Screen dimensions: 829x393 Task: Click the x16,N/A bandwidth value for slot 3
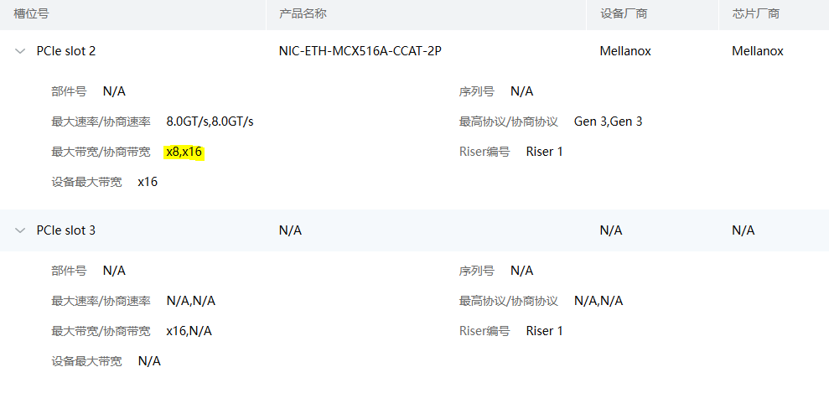tap(189, 331)
